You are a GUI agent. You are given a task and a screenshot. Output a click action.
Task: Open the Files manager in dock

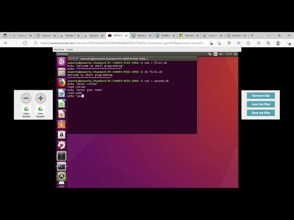[x=62, y=72]
